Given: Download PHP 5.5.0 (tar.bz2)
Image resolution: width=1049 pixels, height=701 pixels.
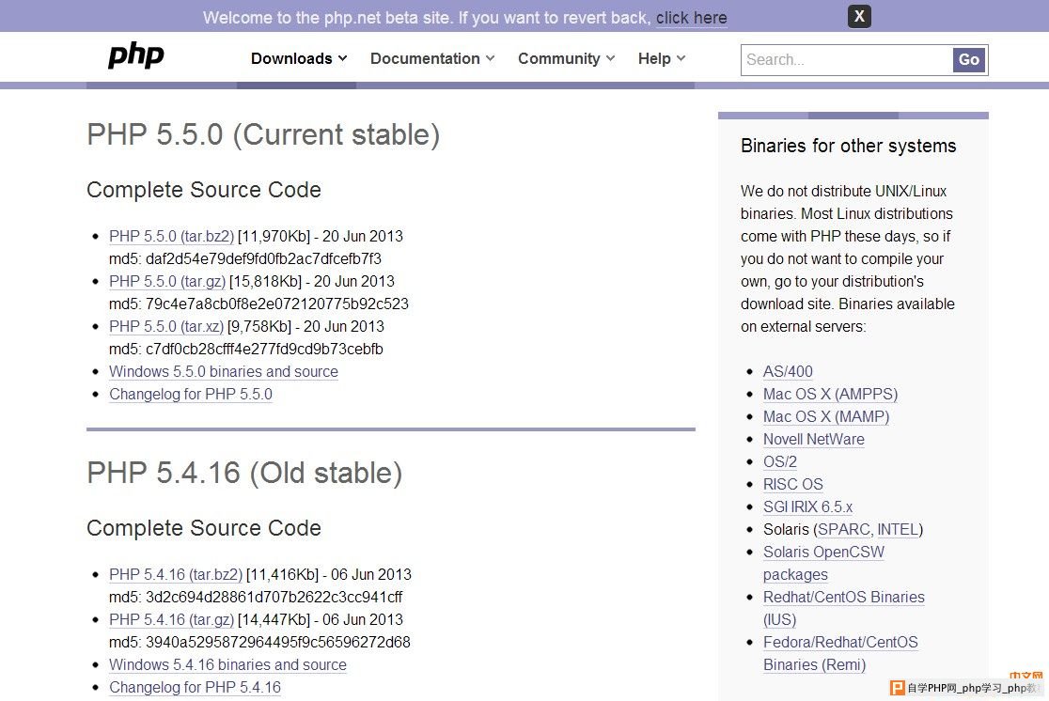Looking at the screenshot, I should pyautogui.click(x=171, y=237).
